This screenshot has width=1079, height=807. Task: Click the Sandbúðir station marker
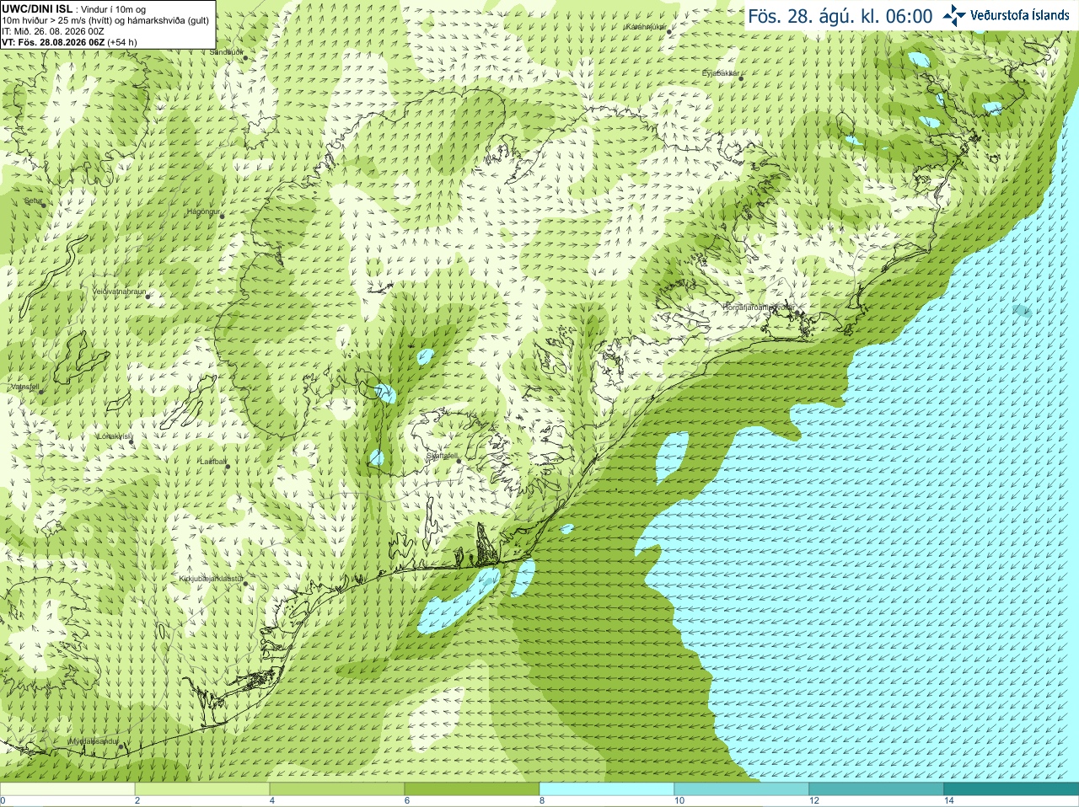[x=245, y=57]
